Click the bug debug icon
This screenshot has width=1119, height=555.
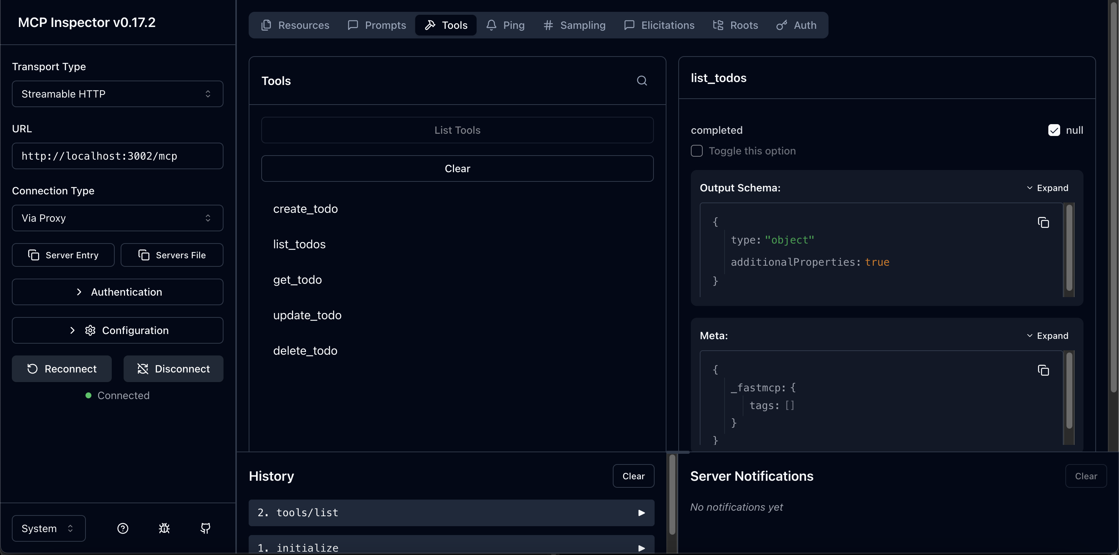pos(164,528)
